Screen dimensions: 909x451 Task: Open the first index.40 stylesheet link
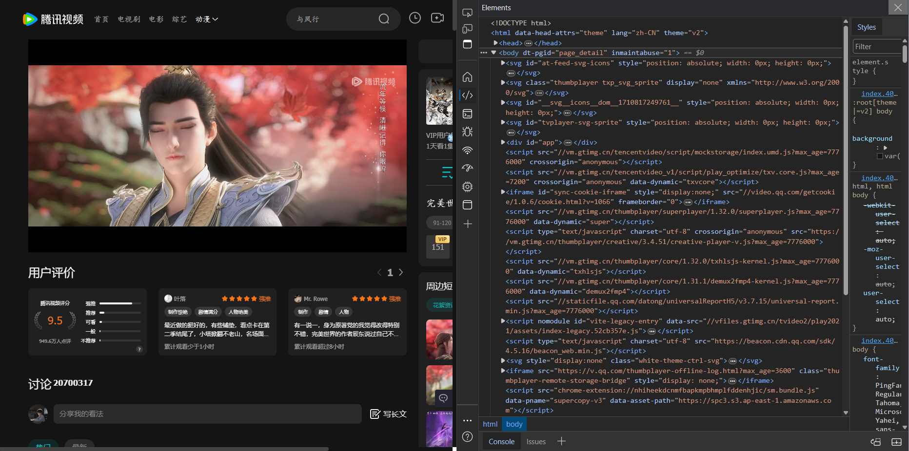pos(879,94)
